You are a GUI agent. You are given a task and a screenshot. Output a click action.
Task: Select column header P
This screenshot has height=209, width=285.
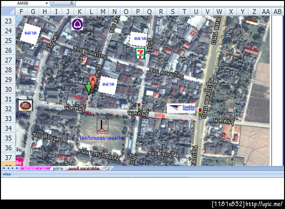click(138, 11)
